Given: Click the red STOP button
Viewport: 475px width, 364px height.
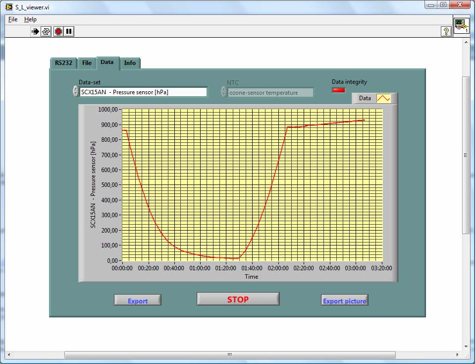Looking at the screenshot, I should pos(238,299).
